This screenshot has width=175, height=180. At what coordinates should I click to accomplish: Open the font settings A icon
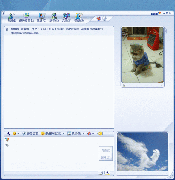tap(8, 133)
